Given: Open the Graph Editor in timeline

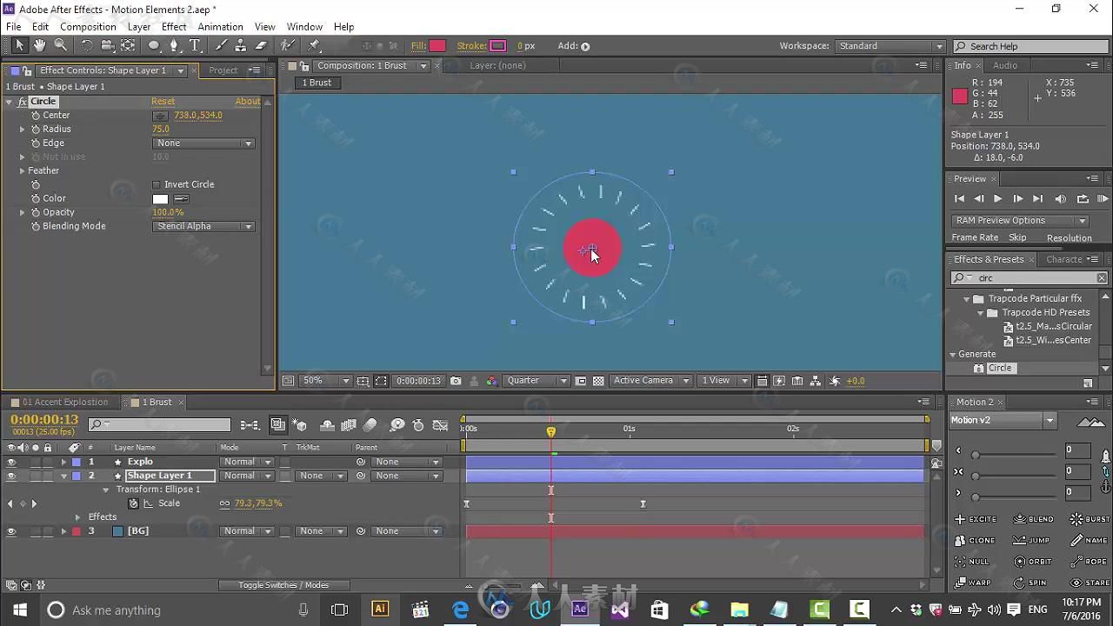Looking at the screenshot, I should coord(441,425).
